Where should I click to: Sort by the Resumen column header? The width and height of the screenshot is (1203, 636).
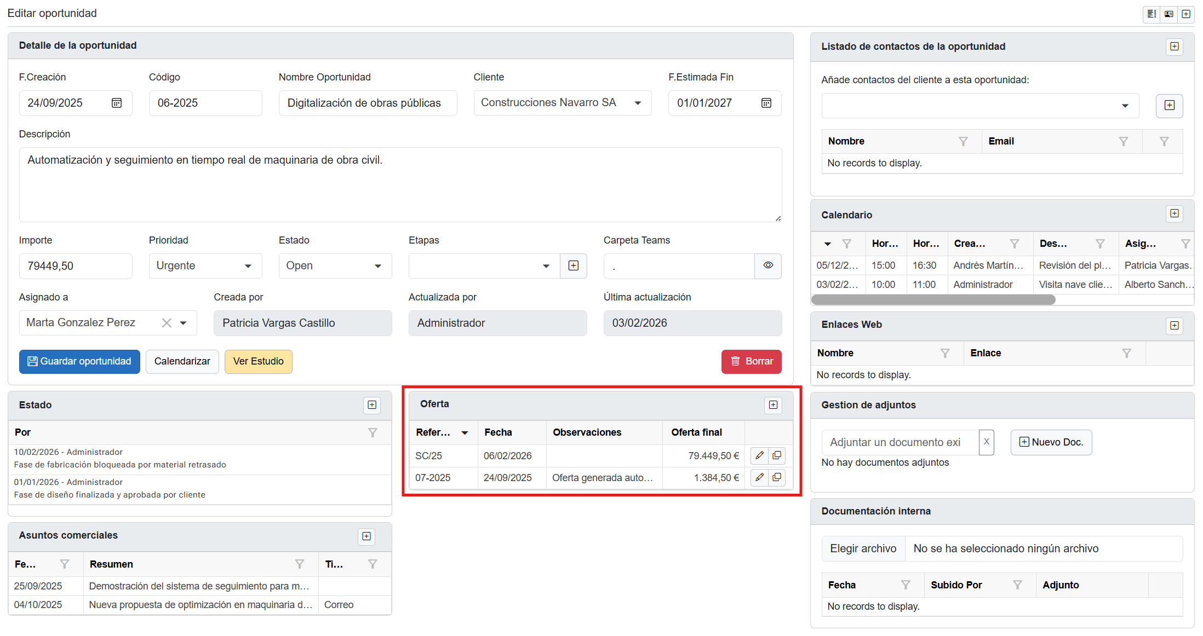point(112,564)
